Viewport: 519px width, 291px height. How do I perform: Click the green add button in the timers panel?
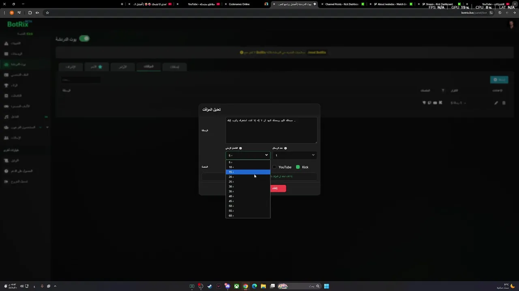click(499, 80)
